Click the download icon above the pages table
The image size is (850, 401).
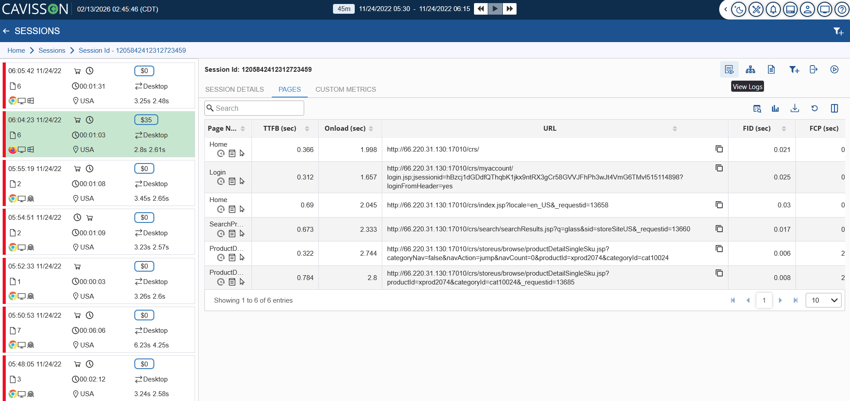(x=795, y=109)
